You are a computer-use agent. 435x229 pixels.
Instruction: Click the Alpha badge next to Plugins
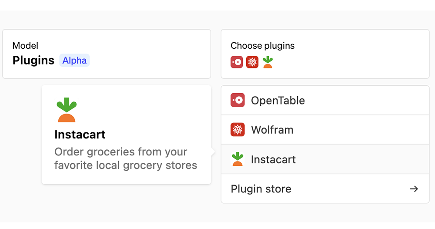click(x=74, y=60)
